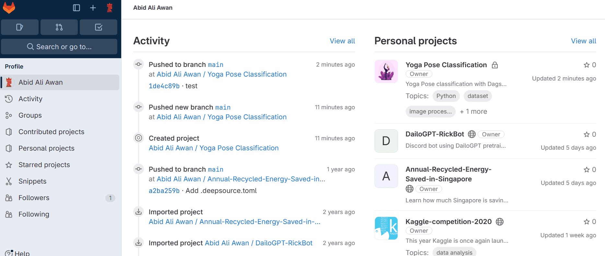Open Followers in the sidebar
This screenshot has height=256, width=605.
coord(60,198)
